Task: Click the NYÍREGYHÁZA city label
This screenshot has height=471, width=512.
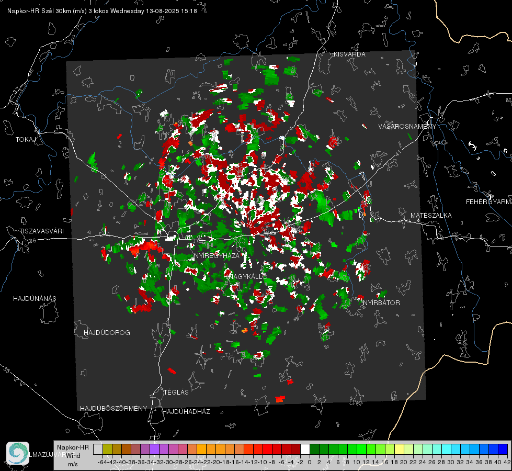Action: click(x=217, y=256)
